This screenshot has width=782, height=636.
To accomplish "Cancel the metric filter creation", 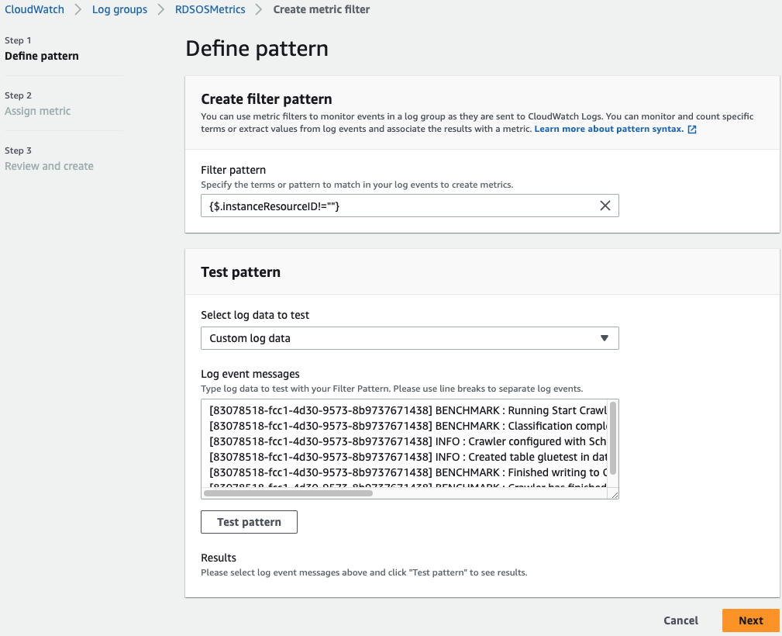I will click(x=681, y=620).
